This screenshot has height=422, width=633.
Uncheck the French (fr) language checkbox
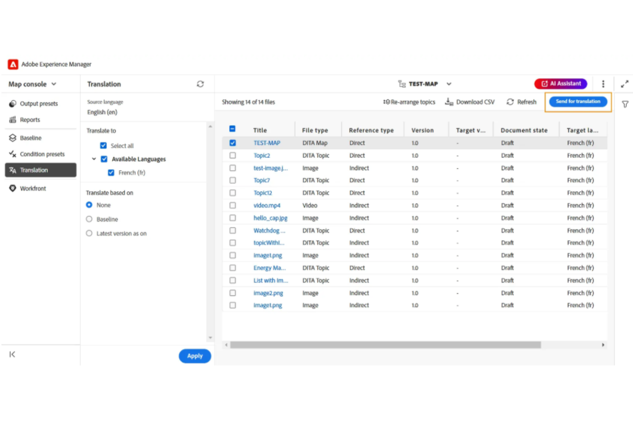[x=111, y=173]
